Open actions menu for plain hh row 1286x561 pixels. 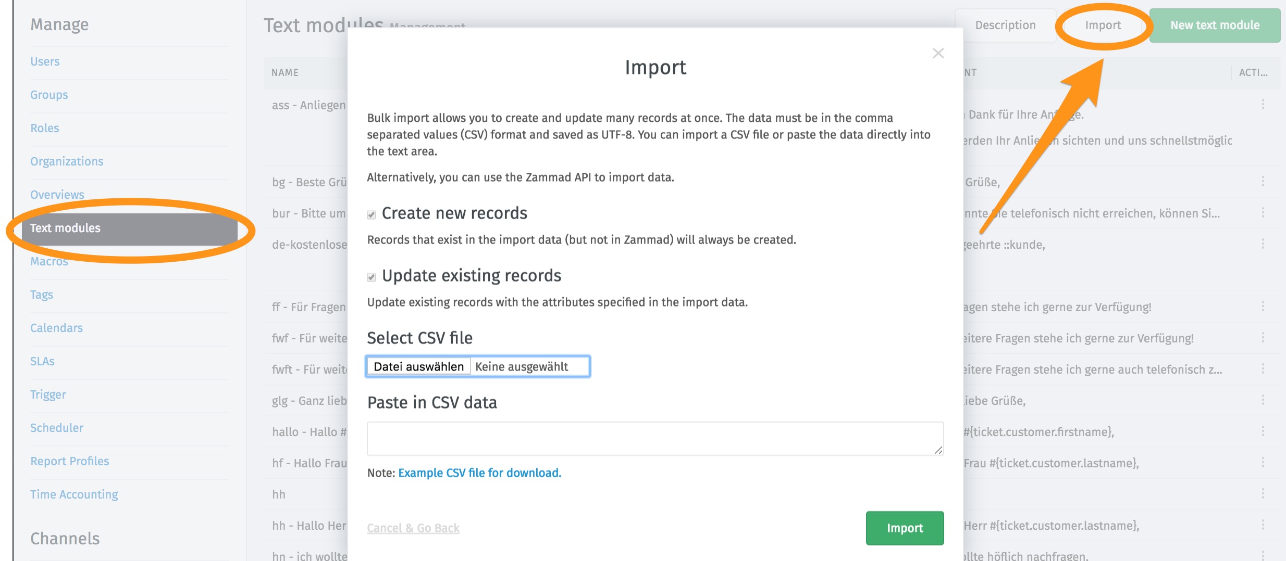[1263, 493]
